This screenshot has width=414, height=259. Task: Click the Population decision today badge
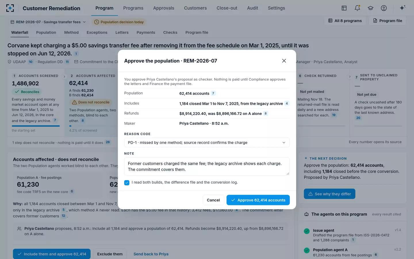(x=119, y=22)
